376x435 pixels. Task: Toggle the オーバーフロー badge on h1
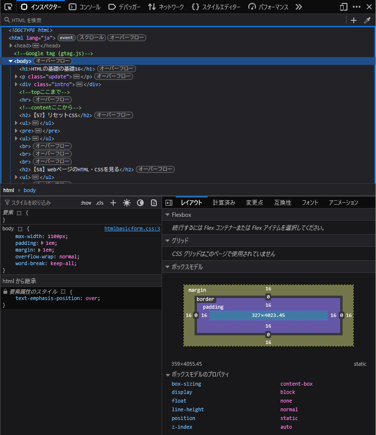[117, 69]
